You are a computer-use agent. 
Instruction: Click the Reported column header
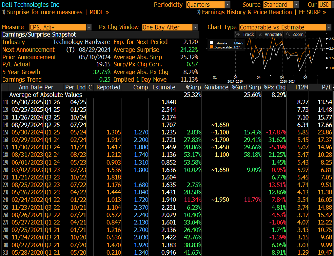tap(108, 87)
